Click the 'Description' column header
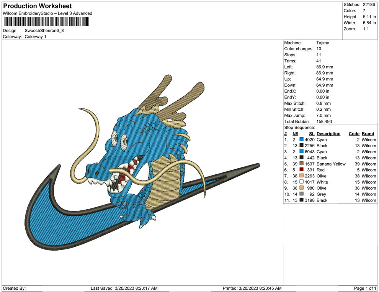Screen dimensions: 379x292 click(x=328, y=133)
